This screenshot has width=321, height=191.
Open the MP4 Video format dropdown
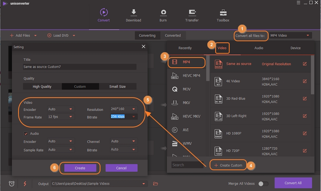(x=290, y=36)
